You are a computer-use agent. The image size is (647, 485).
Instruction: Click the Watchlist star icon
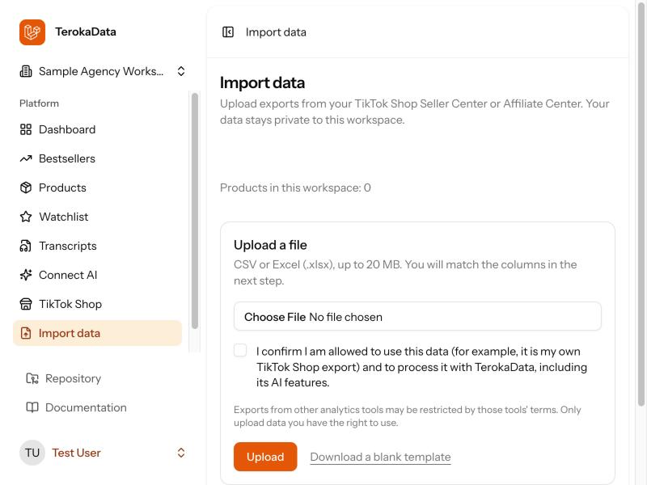[26, 217]
